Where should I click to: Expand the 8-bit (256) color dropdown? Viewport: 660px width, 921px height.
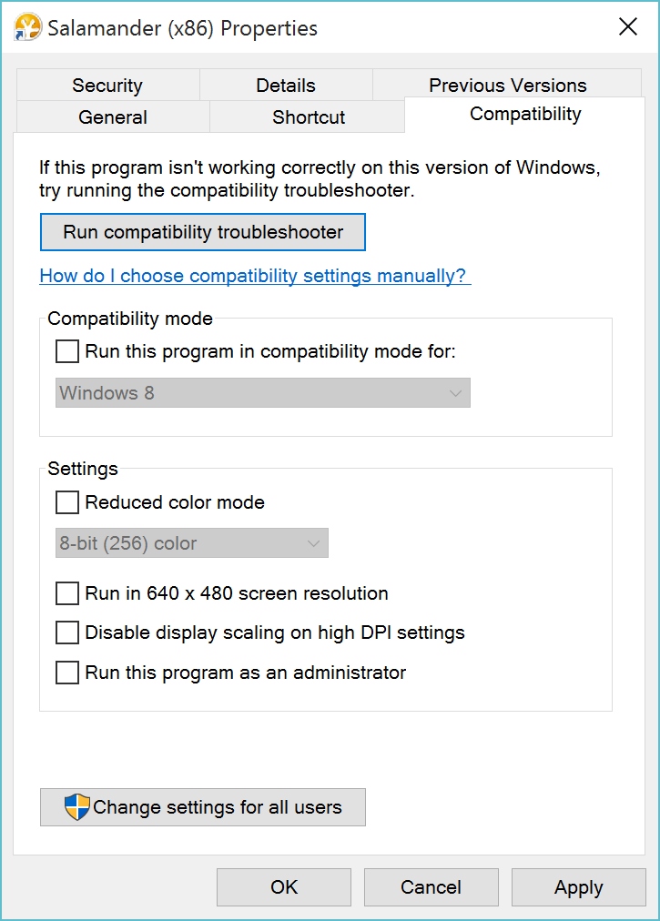tap(191, 543)
